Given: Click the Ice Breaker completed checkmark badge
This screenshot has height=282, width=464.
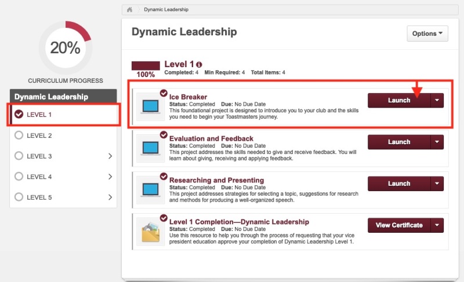Looking at the screenshot, I should [164, 93].
